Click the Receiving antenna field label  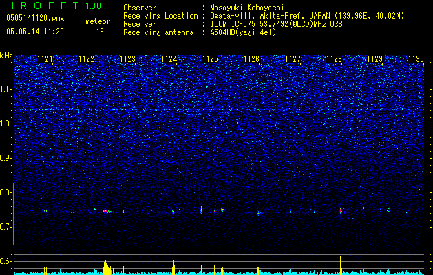(158, 32)
